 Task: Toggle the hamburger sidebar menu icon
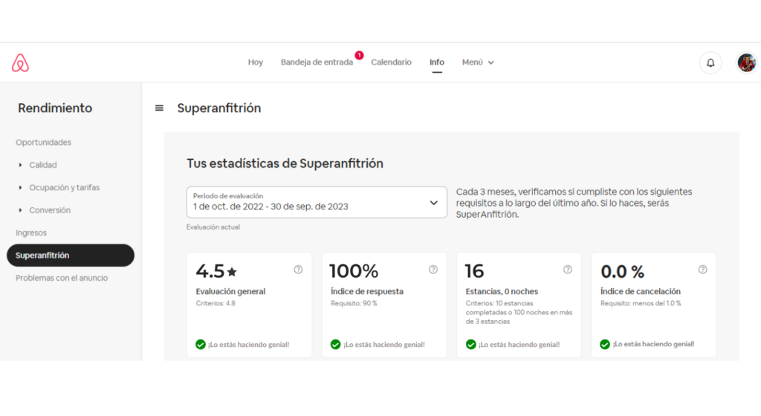click(159, 108)
